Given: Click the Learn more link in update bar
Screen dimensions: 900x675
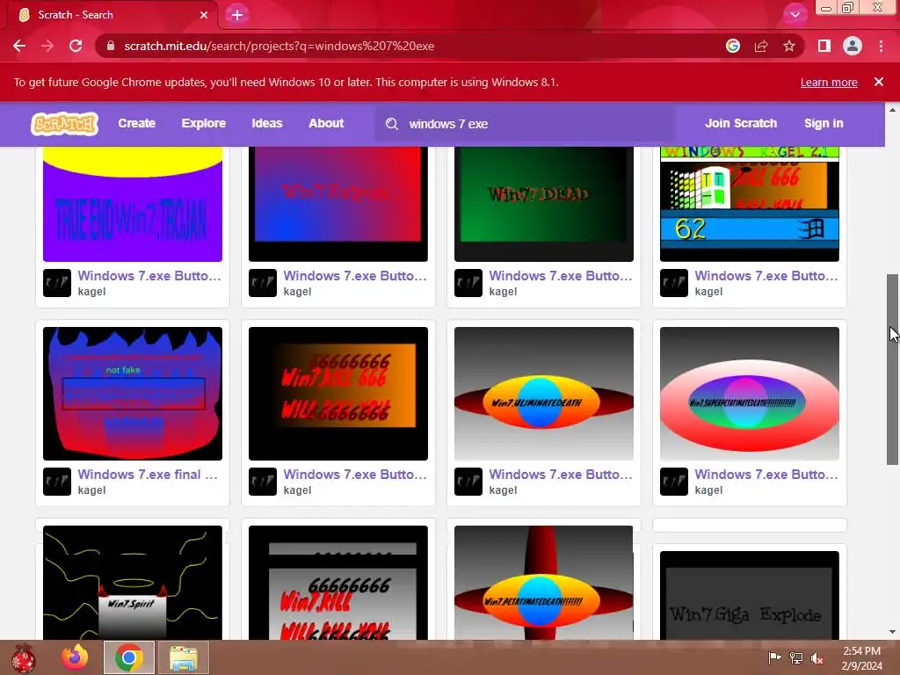Looking at the screenshot, I should coord(829,82).
